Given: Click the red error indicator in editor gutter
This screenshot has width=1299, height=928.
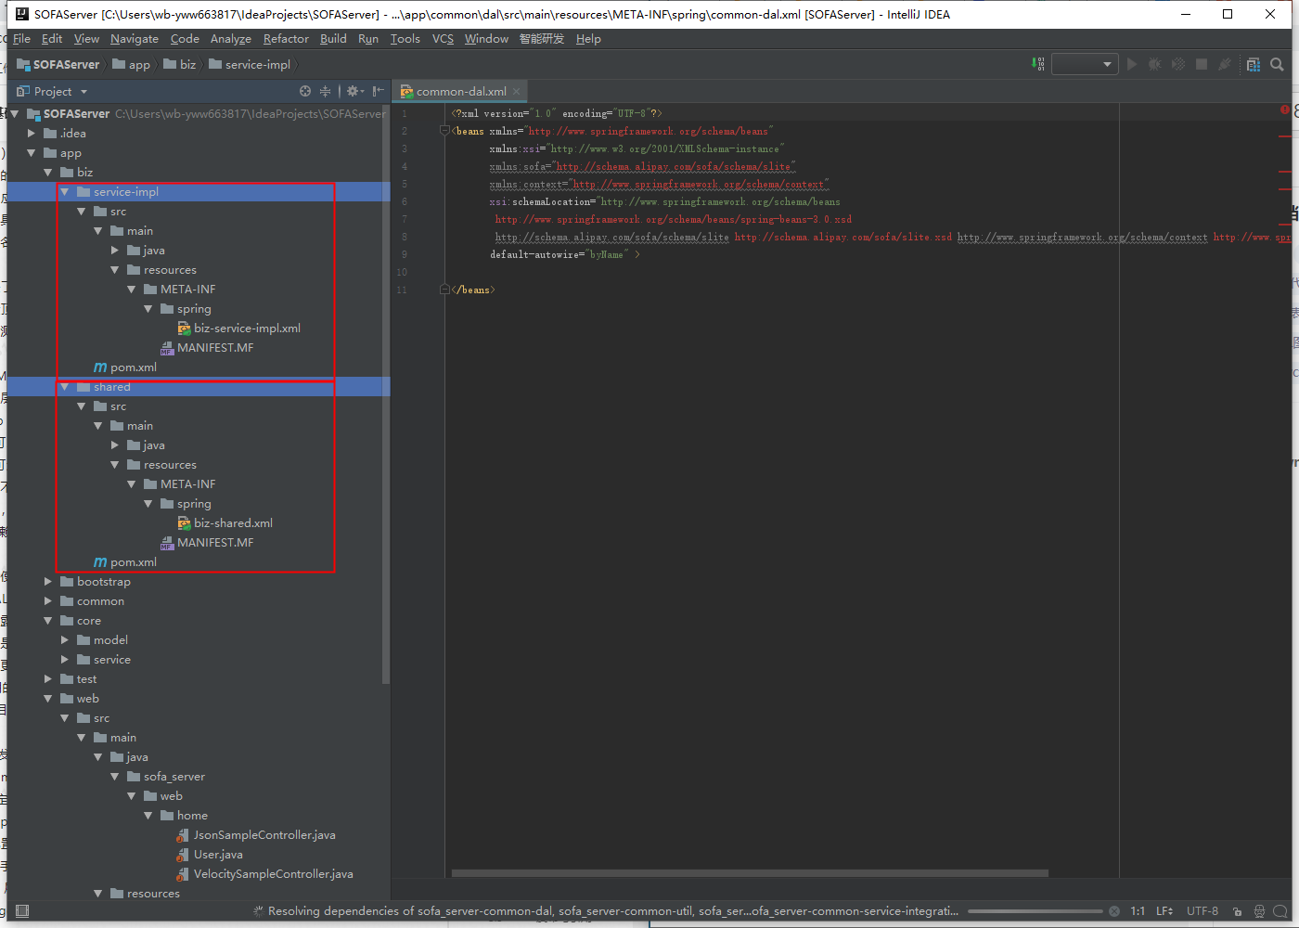Looking at the screenshot, I should (x=1285, y=110).
